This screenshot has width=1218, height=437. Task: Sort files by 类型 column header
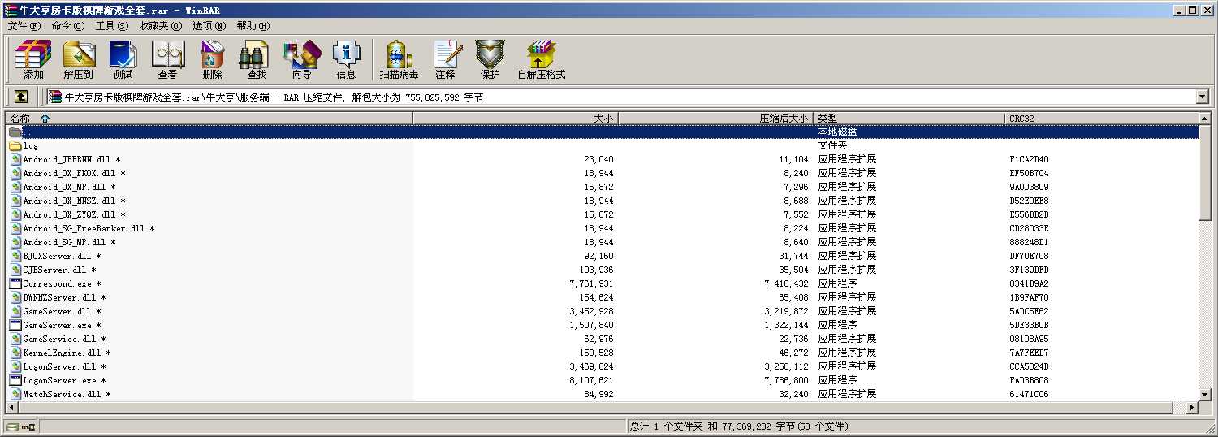(909, 118)
